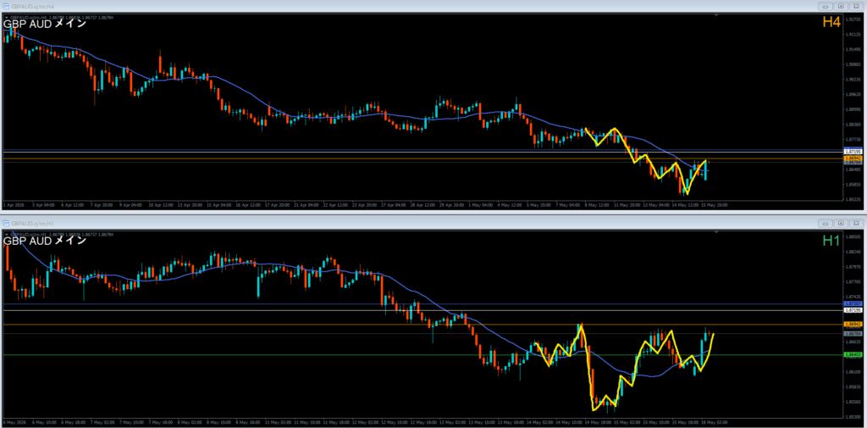This screenshot has height=428, width=867.
Task: Expand the H1 chart symbol dropdown arrow
Action: 6,234
